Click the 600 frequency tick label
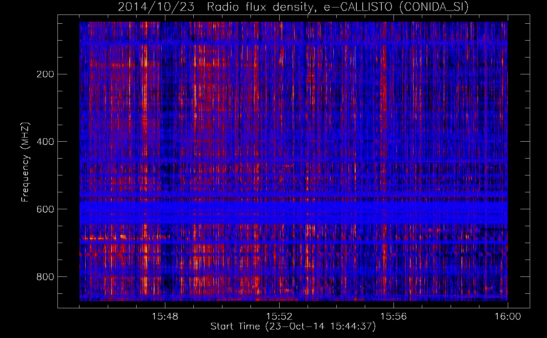The height and width of the screenshot is (338, 547). (45, 209)
